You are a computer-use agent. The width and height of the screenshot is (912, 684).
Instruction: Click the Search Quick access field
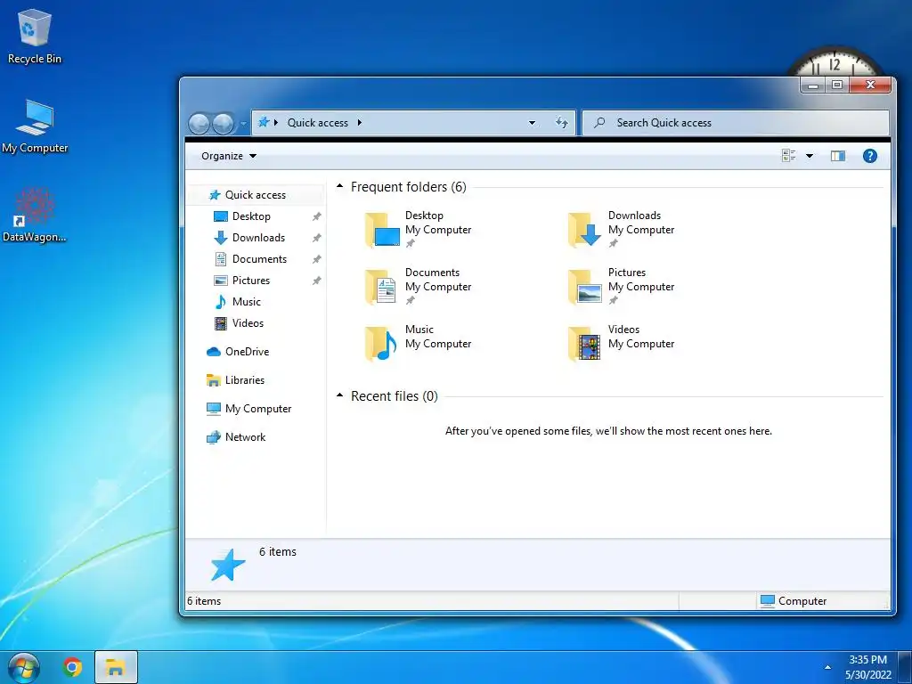(x=736, y=123)
